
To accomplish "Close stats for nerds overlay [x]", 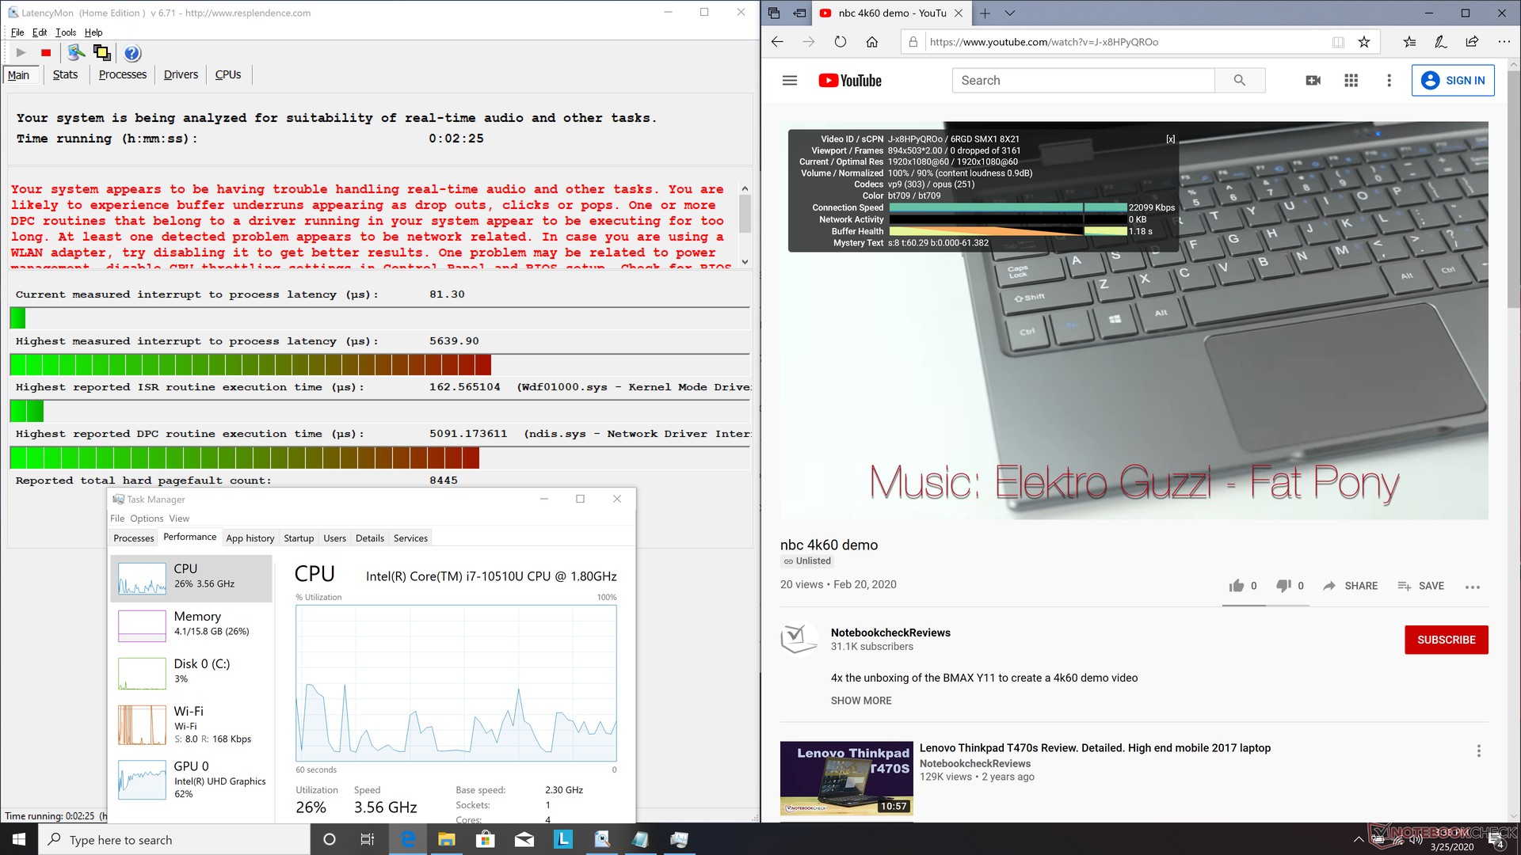I will [x=1170, y=139].
